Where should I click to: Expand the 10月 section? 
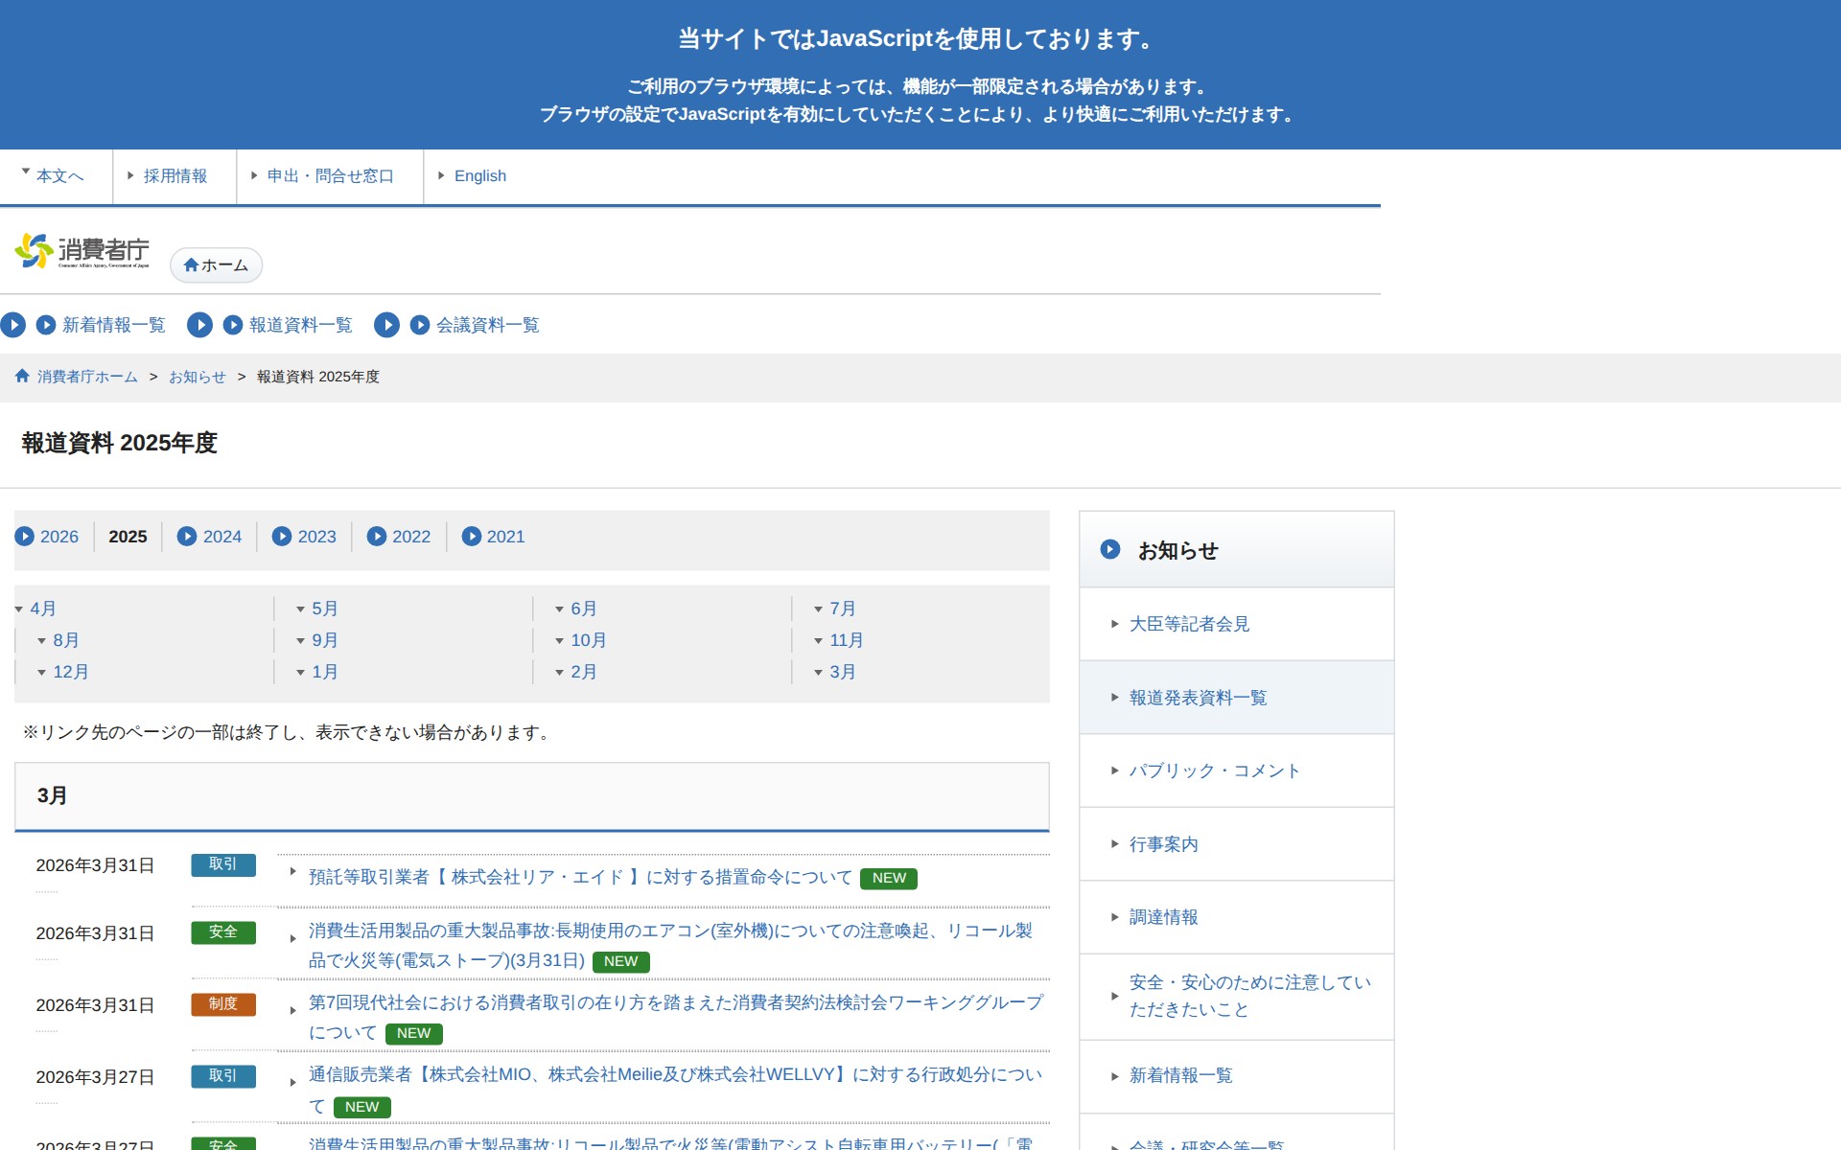tap(585, 640)
